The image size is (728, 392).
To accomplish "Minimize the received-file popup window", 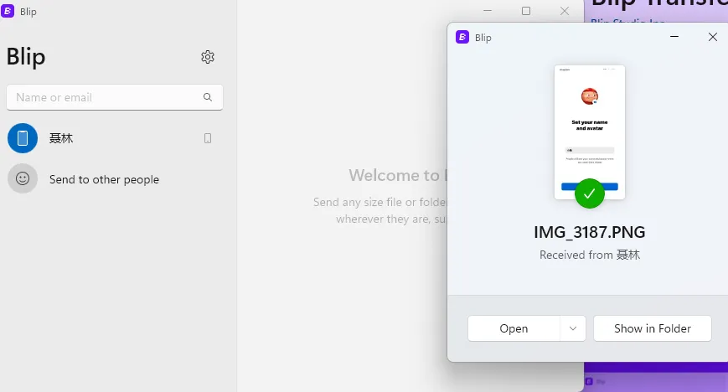I will (675, 37).
